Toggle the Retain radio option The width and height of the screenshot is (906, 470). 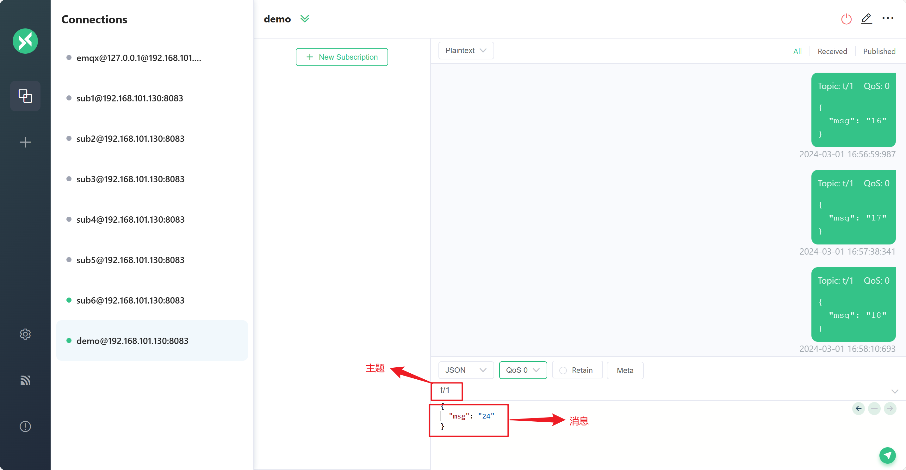[x=563, y=370]
